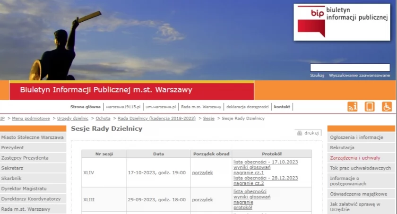Open Miasto Stołeczne Warszawa in the left sidebar
The image size is (397, 214).
[x=33, y=137]
